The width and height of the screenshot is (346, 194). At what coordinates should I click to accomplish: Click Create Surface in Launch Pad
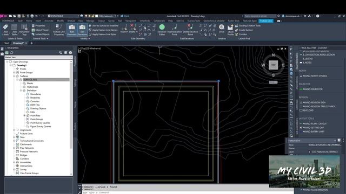click(x=244, y=30)
